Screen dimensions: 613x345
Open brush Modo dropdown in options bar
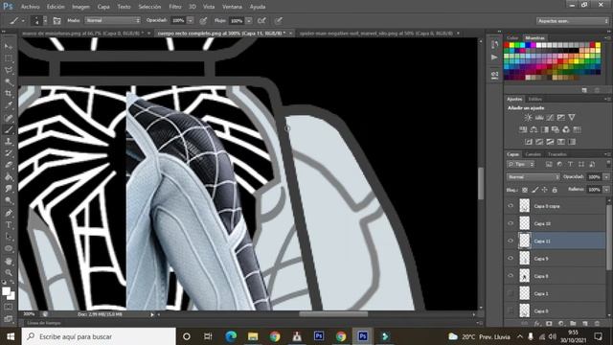tap(113, 20)
